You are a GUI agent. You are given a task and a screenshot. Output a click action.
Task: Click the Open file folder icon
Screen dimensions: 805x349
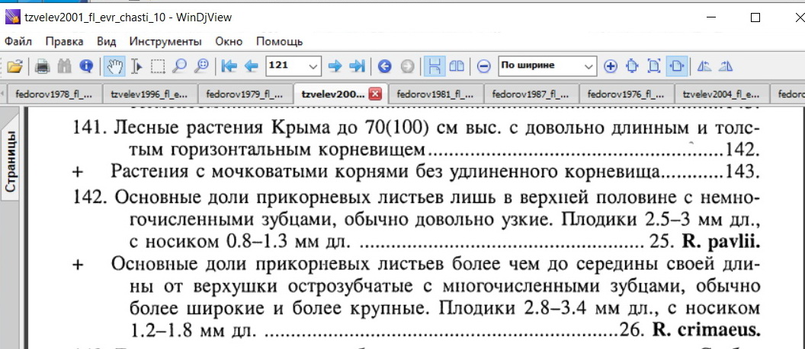click(14, 66)
